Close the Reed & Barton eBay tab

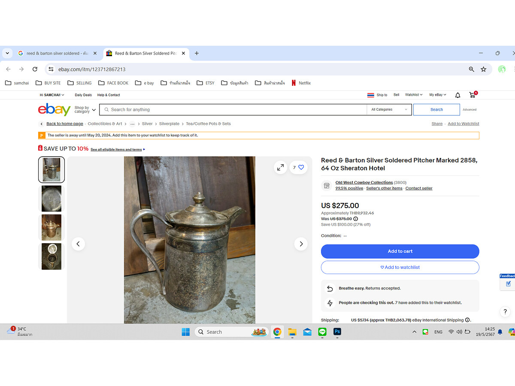tap(183, 53)
